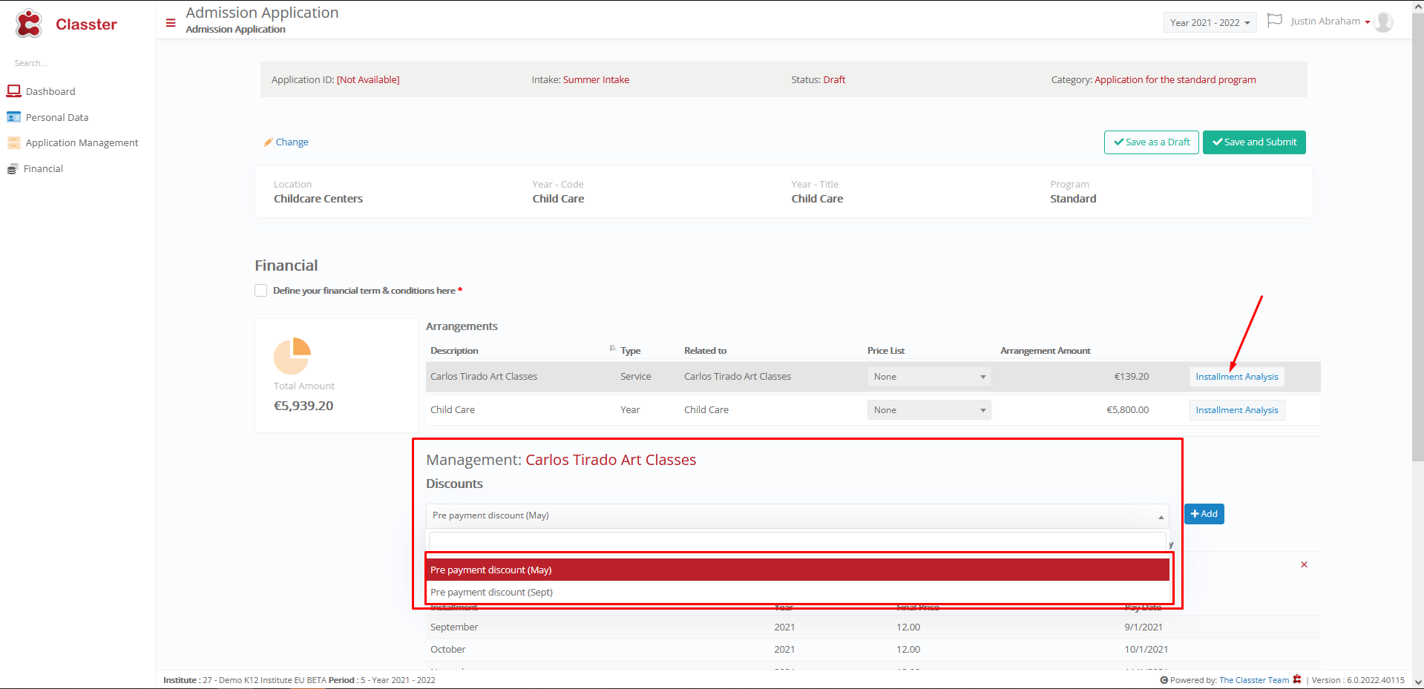
Task: Click the Application Management icon
Action: pyautogui.click(x=13, y=142)
